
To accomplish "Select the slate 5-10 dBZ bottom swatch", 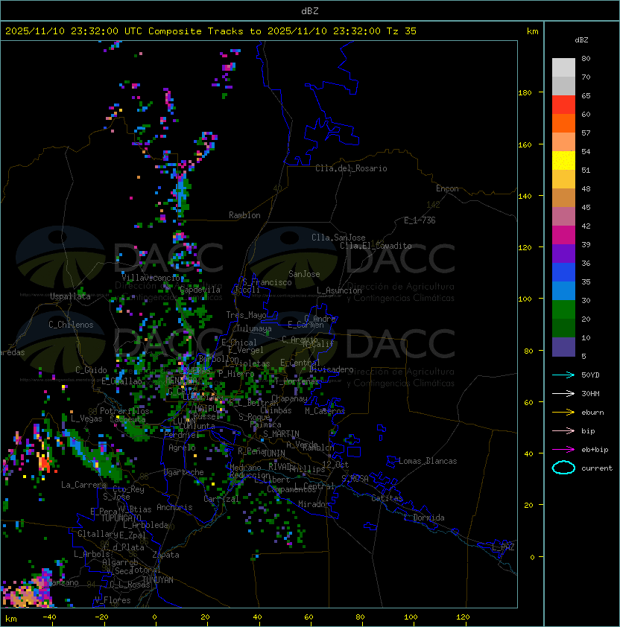I will click(563, 347).
